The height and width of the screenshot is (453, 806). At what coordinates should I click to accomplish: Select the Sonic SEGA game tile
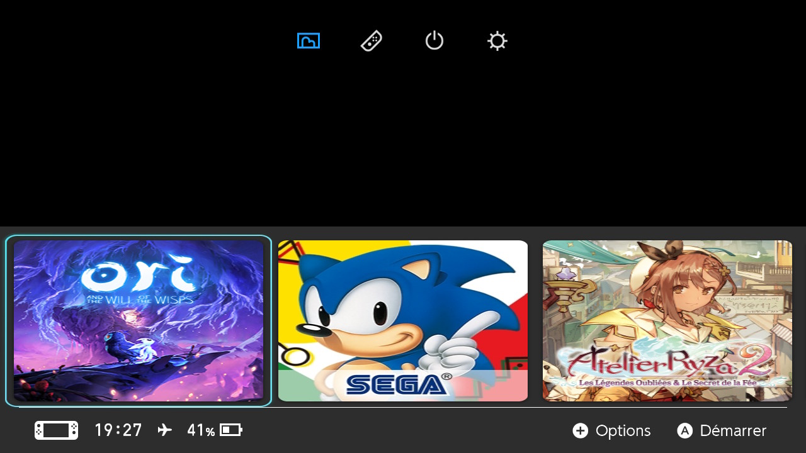403,321
